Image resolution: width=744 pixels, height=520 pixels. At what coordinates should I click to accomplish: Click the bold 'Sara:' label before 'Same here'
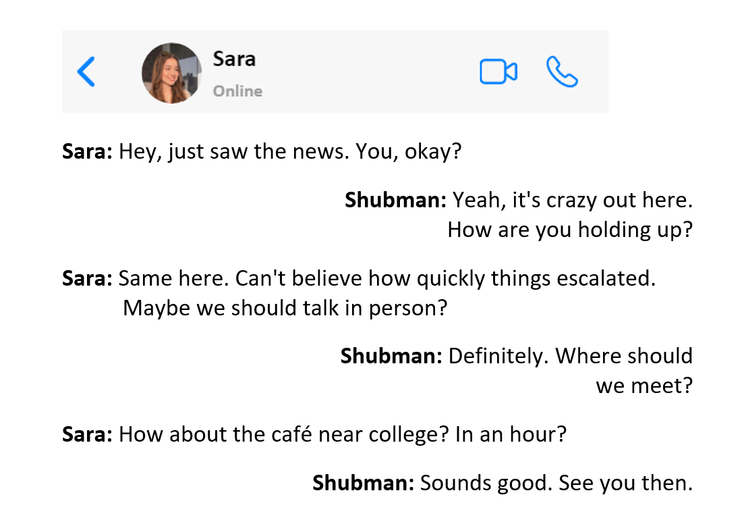tap(87, 279)
